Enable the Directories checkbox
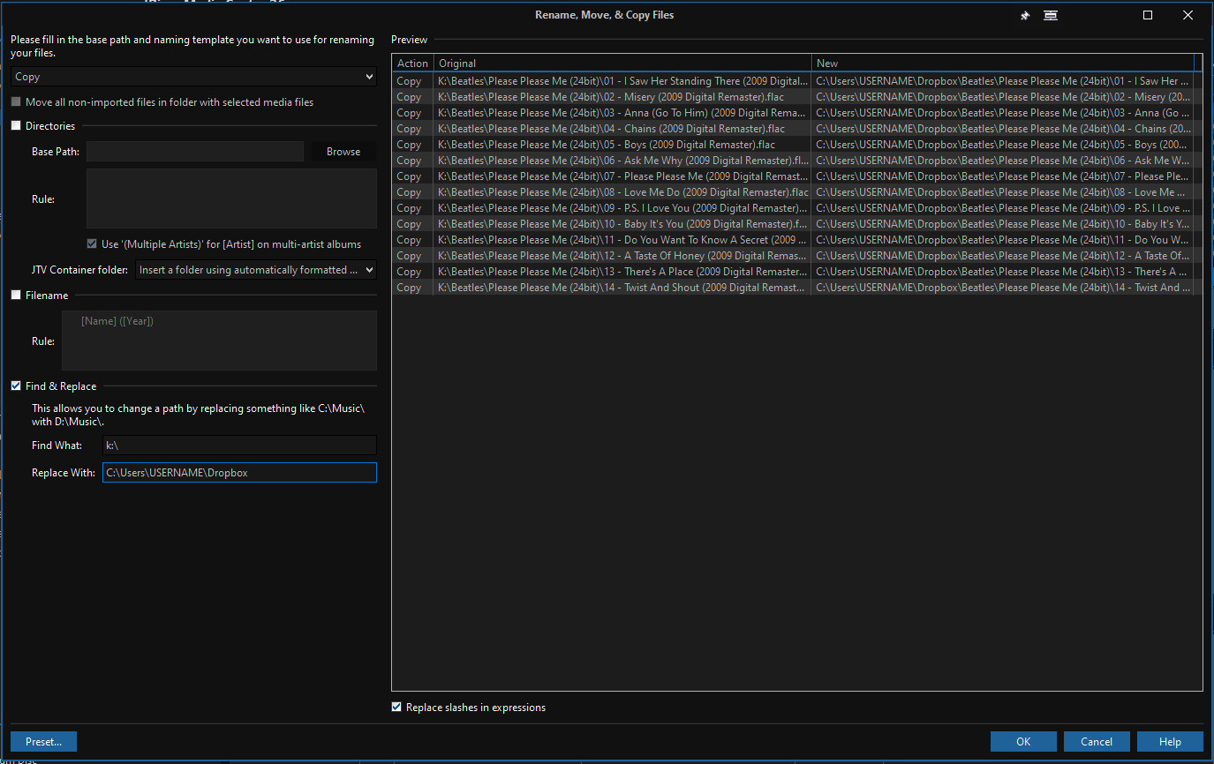The width and height of the screenshot is (1214, 764). [16, 126]
